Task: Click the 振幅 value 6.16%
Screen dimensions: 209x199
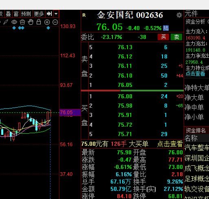Action: 124,174
